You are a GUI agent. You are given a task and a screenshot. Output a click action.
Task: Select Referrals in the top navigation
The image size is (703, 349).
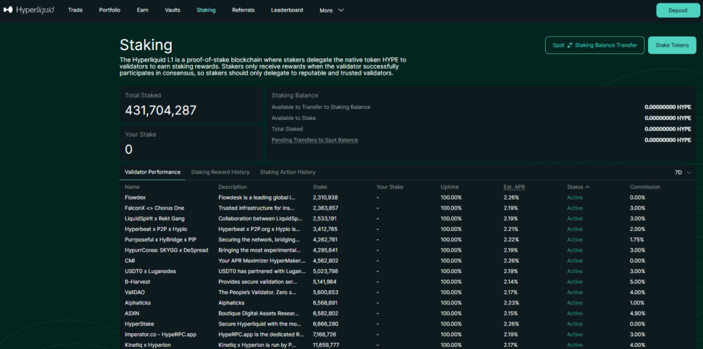(x=243, y=10)
